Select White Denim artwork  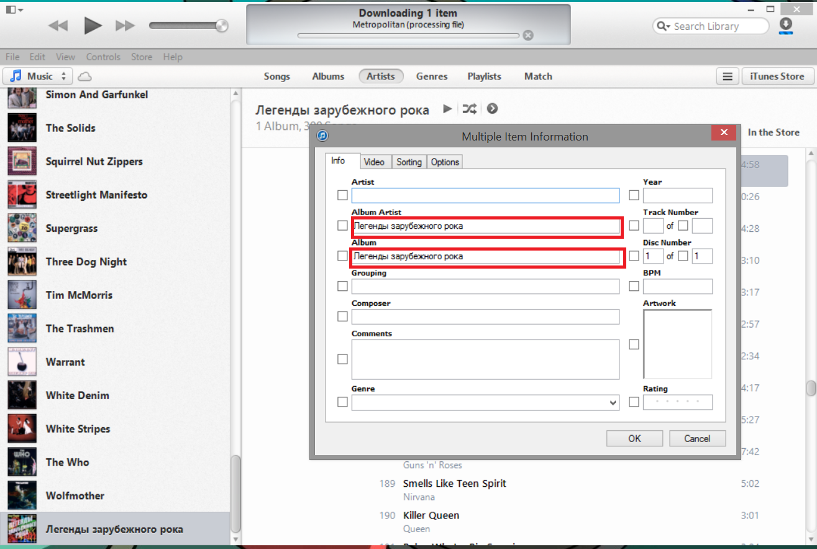click(22, 395)
